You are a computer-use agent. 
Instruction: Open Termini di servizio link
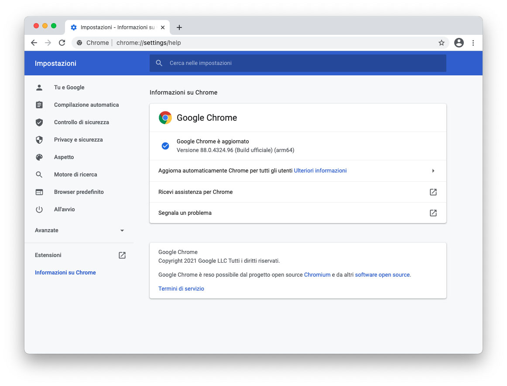point(181,289)
